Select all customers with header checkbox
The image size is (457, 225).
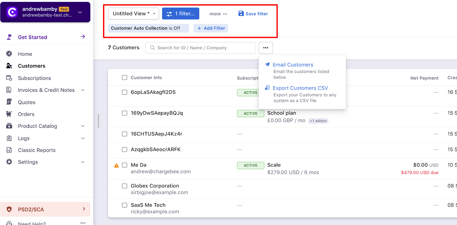[125, 78]
